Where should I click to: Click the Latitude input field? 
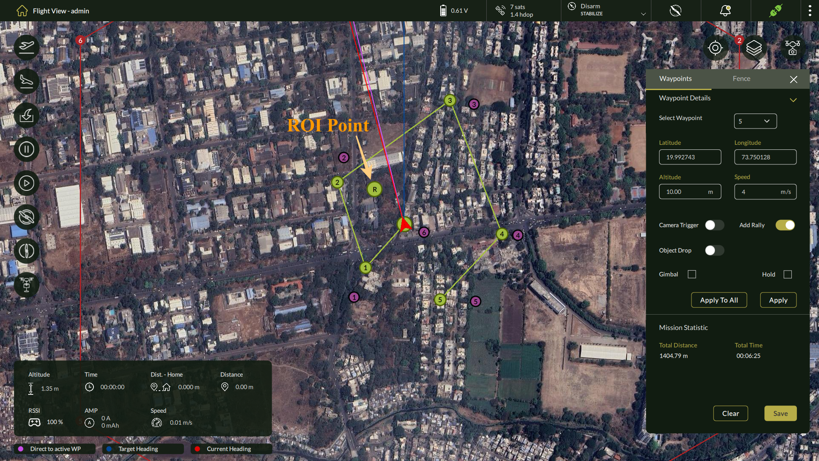[690, 157]
